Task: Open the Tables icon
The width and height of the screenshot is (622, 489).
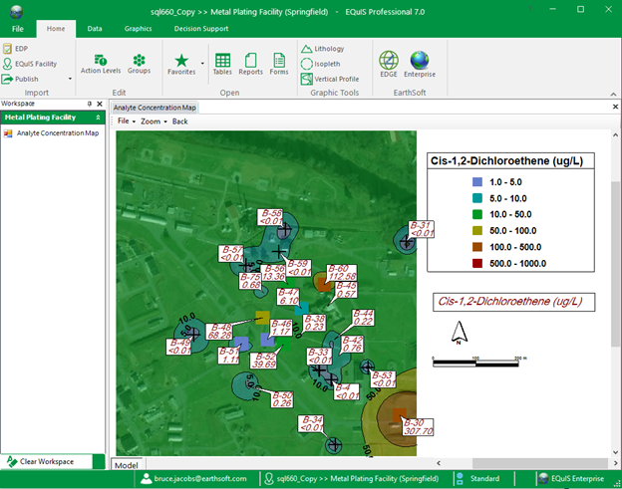Action: tap(222, 63)
